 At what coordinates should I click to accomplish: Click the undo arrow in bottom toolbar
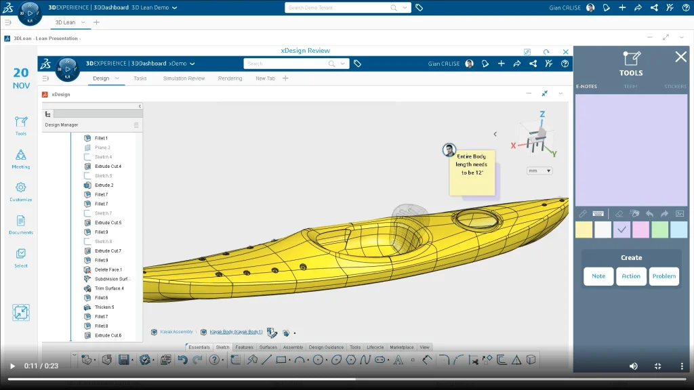coord(182,360)
